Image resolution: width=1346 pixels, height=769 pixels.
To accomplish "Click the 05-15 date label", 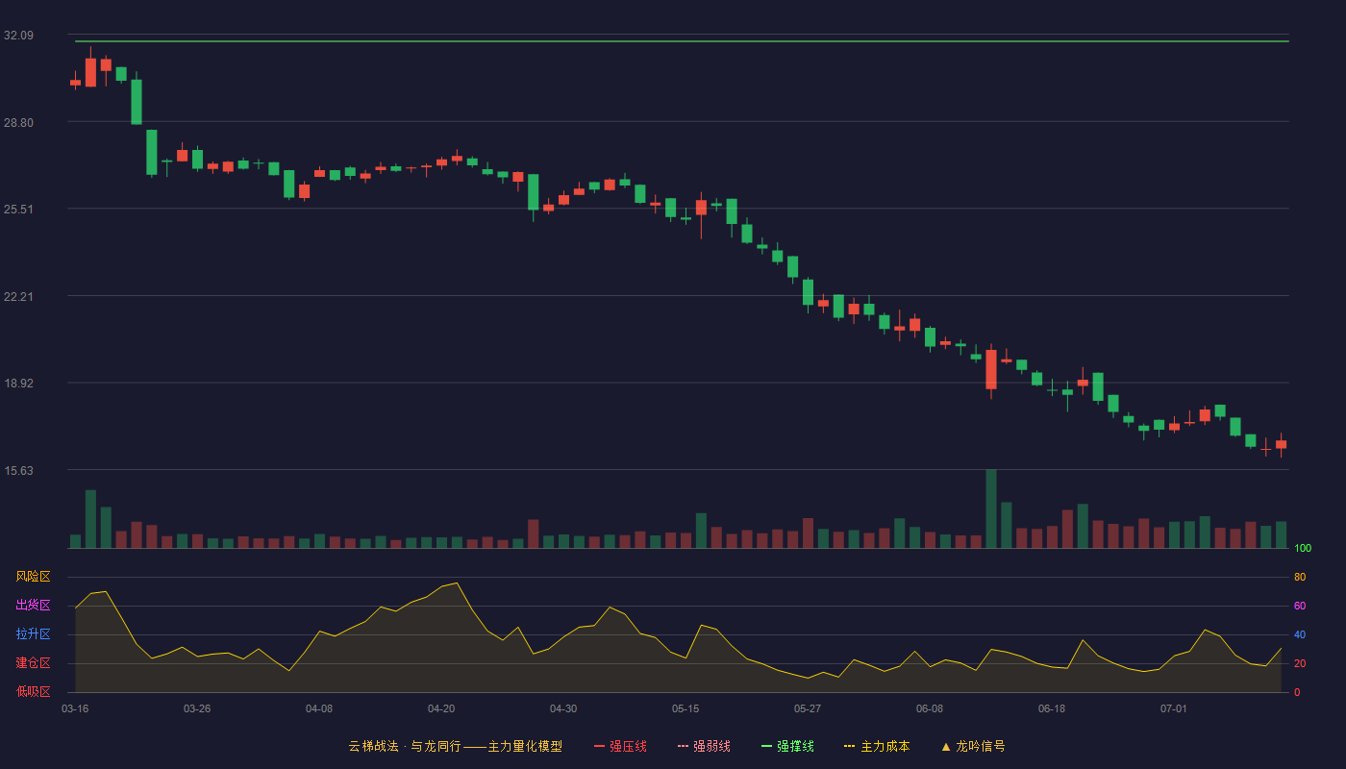I will coord(685,708).
